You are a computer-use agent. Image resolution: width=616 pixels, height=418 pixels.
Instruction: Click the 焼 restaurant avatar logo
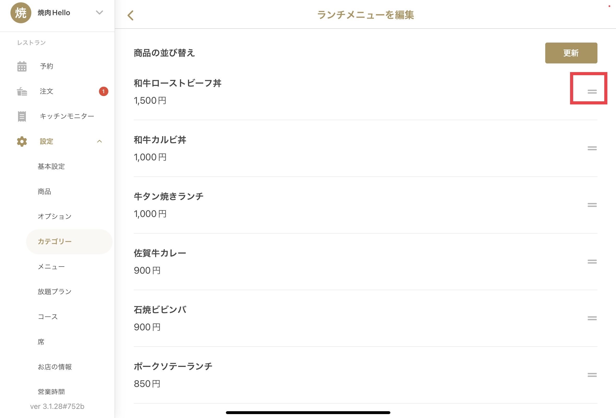(21, 13)
